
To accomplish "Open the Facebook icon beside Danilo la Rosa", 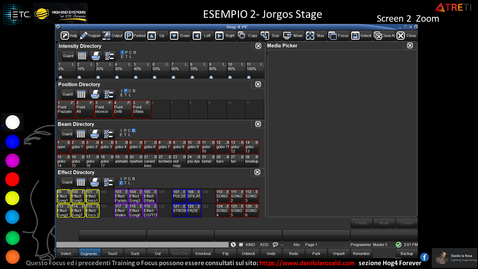I will click(x=424, y=257).
